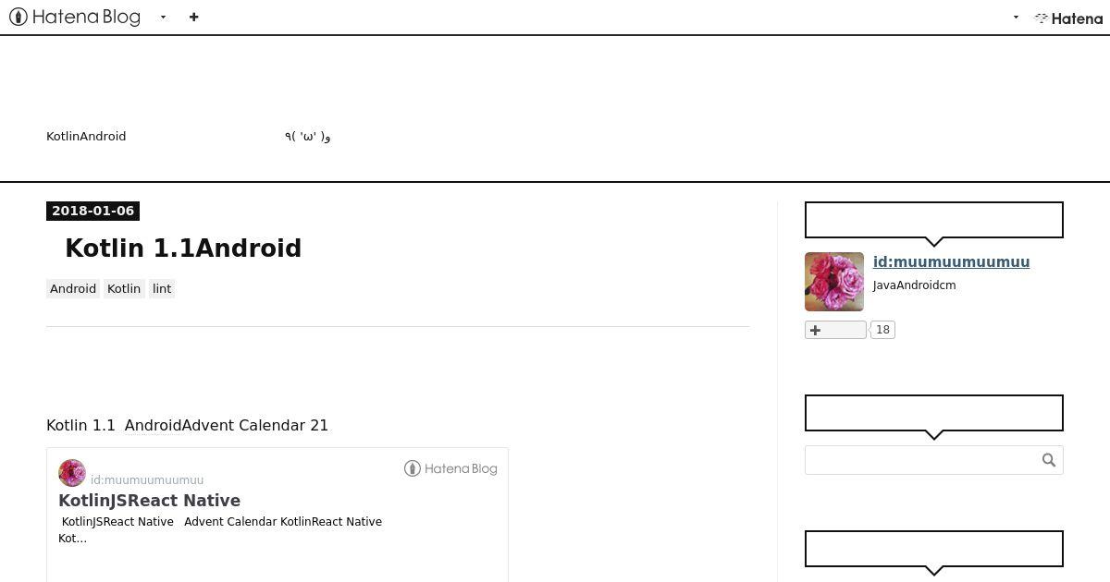Image resolution: width=1110 pixels, height=582 pixels.
Task: Focus the sidebar search field
Action: 920,460
